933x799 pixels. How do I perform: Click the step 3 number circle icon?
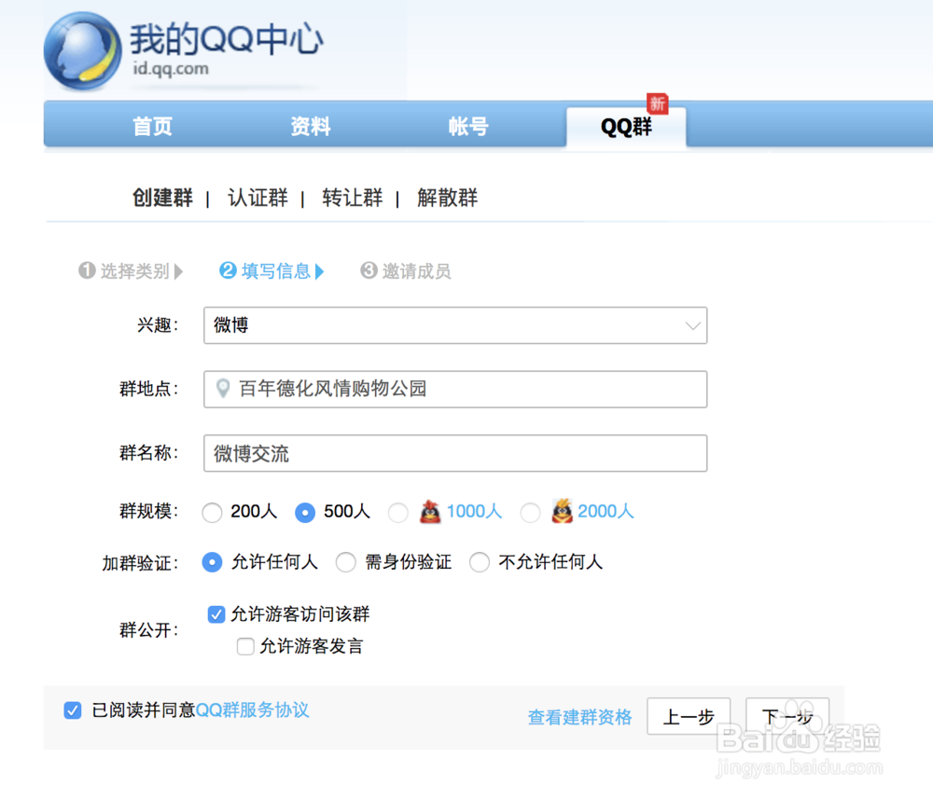point(369,270)
